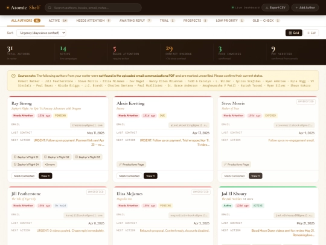Open the Sort urgency dropdown

(41, 33)
